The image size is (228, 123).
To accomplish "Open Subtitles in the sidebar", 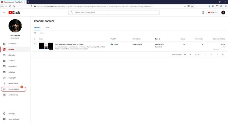I will tap(15, 72).
